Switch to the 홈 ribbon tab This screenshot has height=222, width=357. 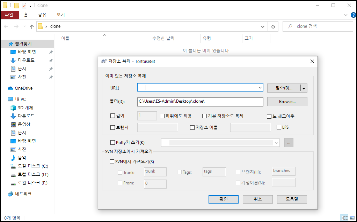26,15
